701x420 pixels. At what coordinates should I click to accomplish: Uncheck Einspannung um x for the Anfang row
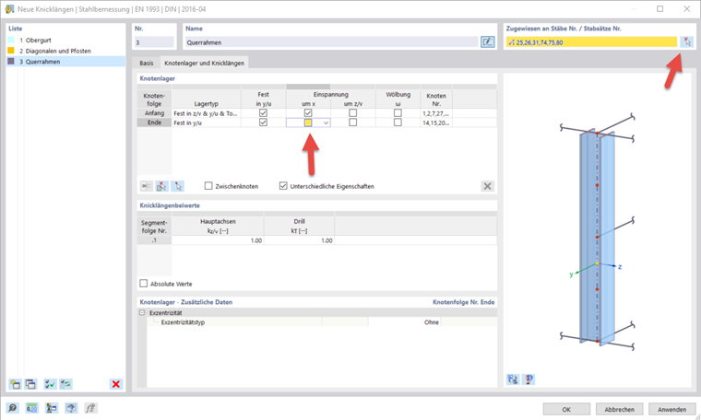point(308,113)
